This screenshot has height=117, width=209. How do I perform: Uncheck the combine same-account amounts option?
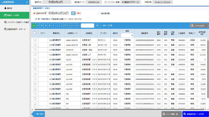(x=36, y=19)
